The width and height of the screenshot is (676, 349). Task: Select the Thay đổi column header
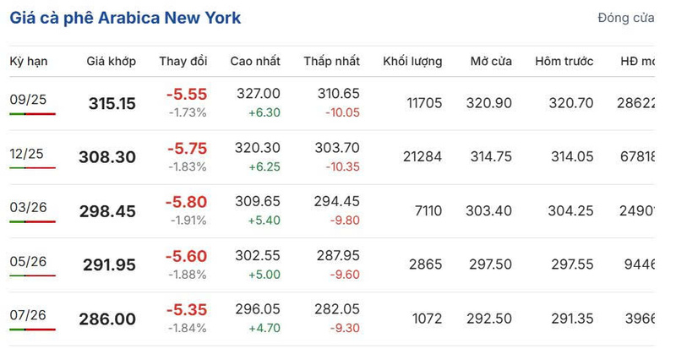pos(183,62)
